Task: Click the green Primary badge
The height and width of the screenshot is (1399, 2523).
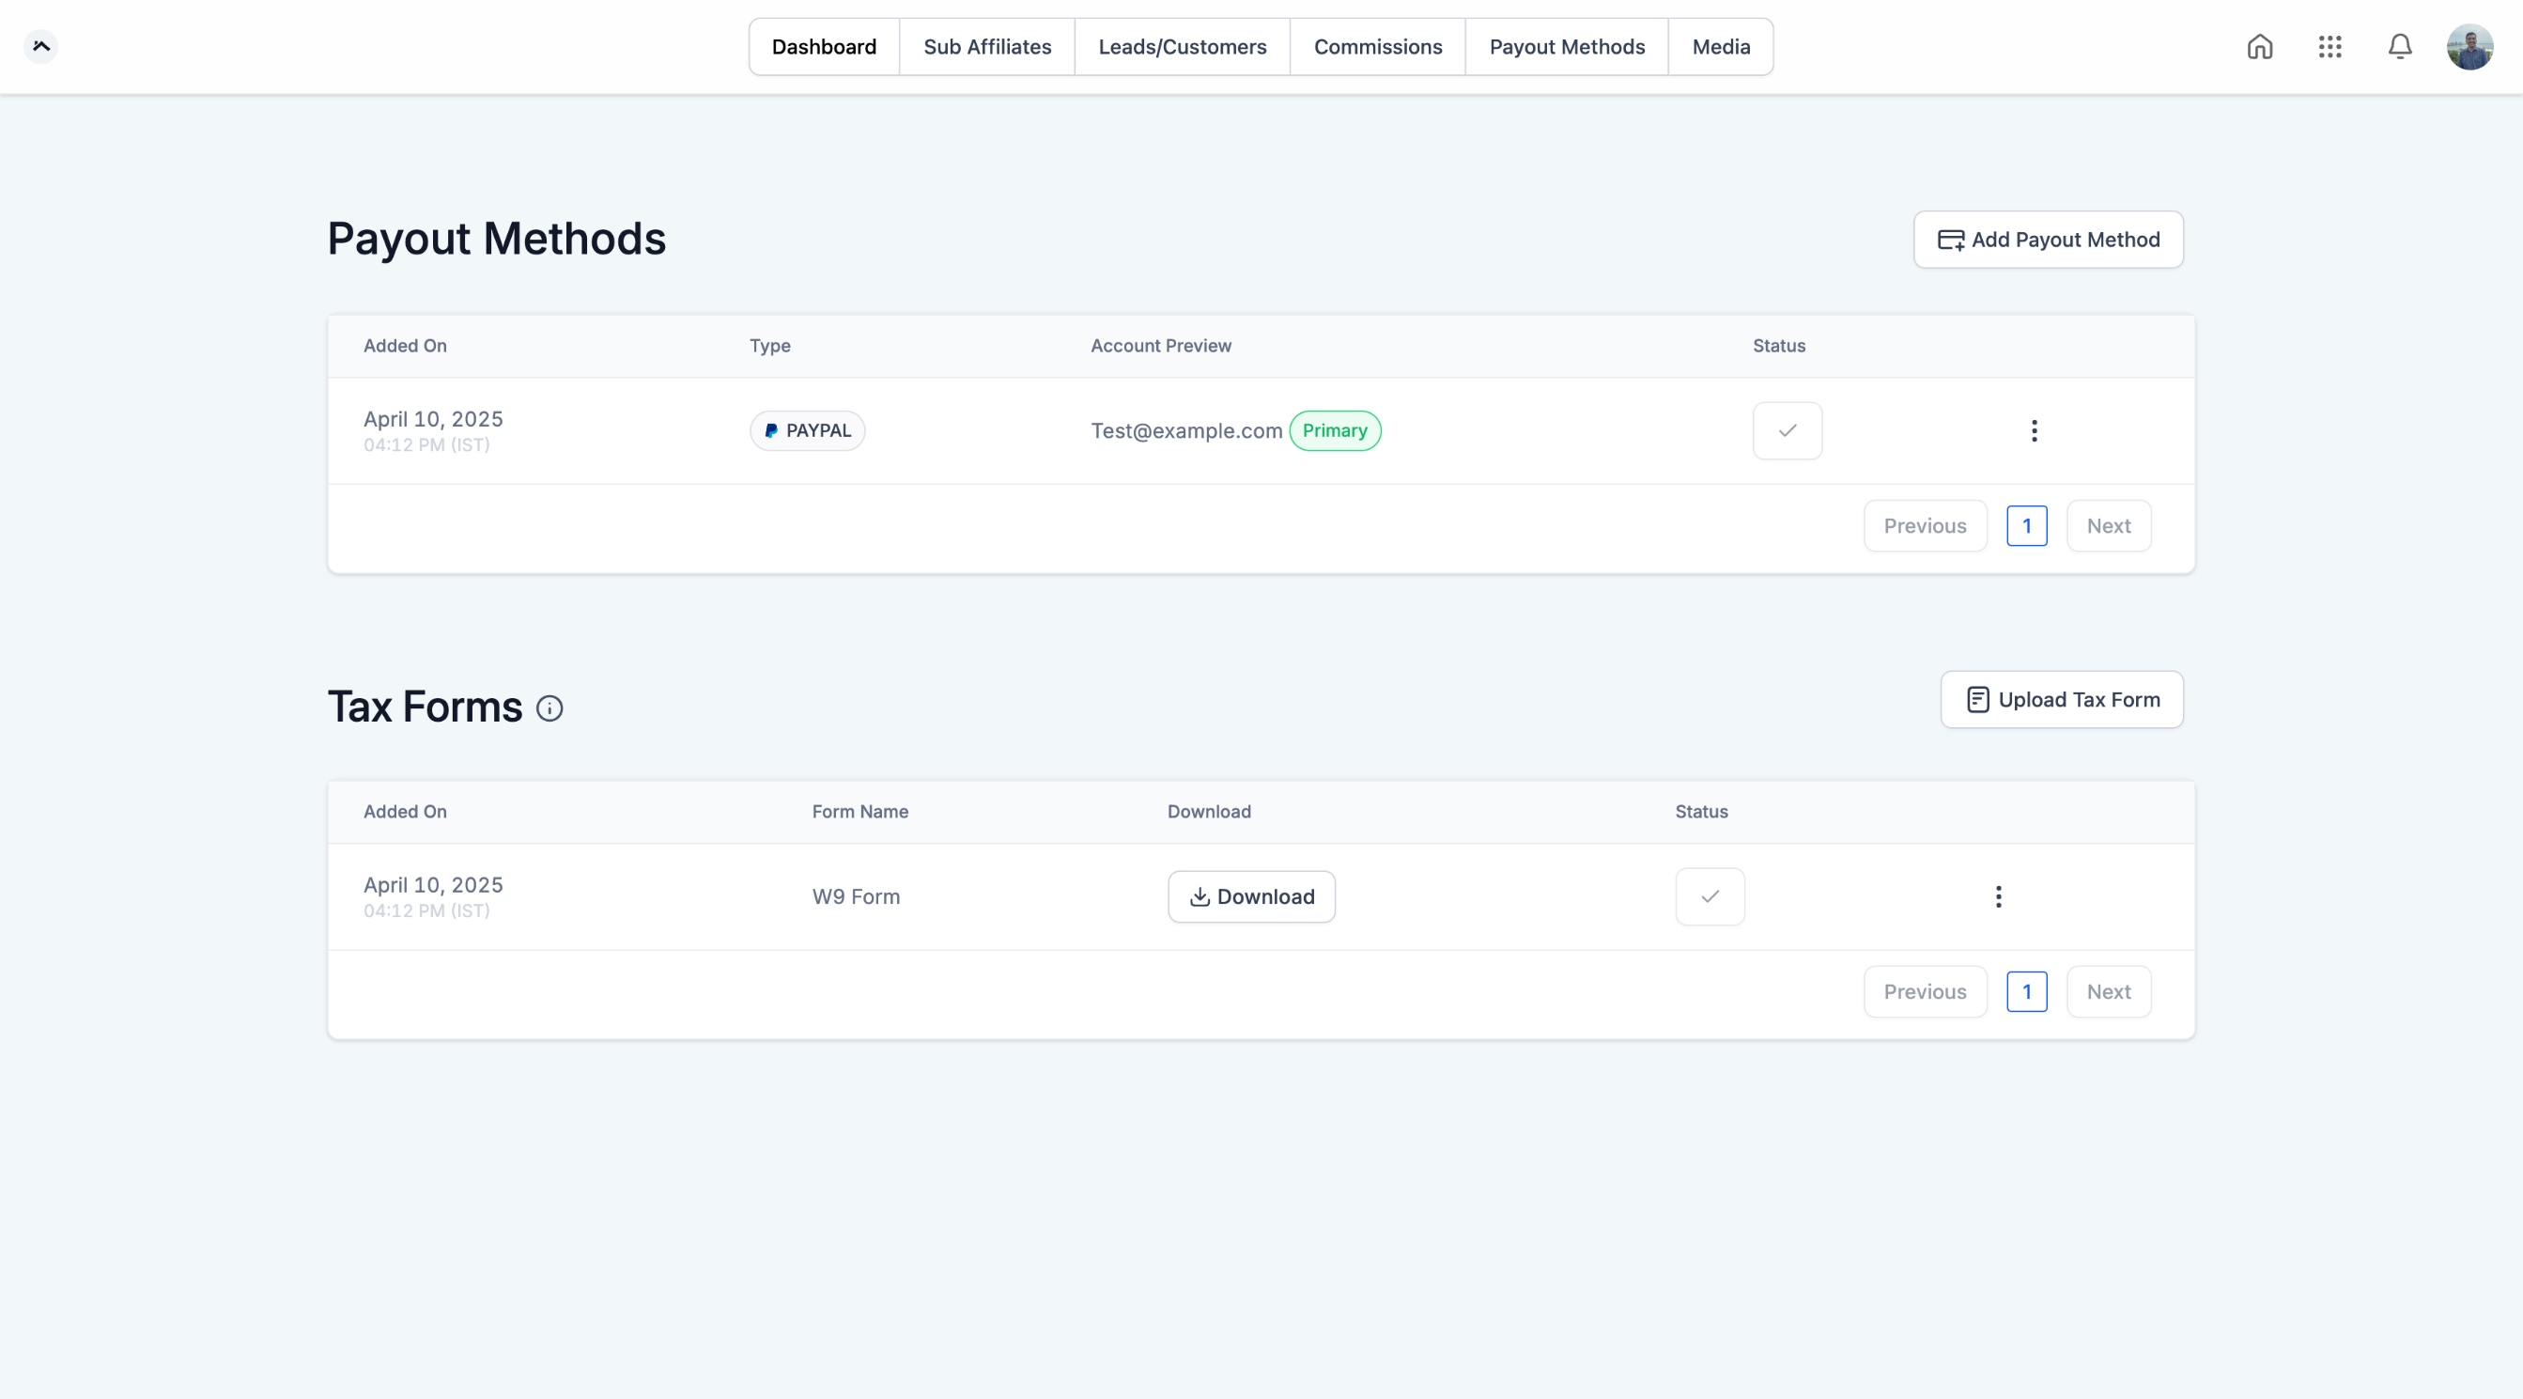Action: click(x=1335, y=431)
